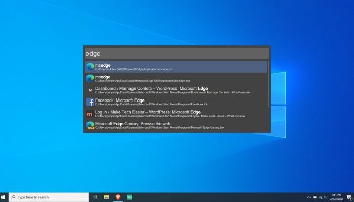This screenshot has height=202, width=354.
Task: Click the Microsoft Edge Canary icon
Action: (90, 125)
